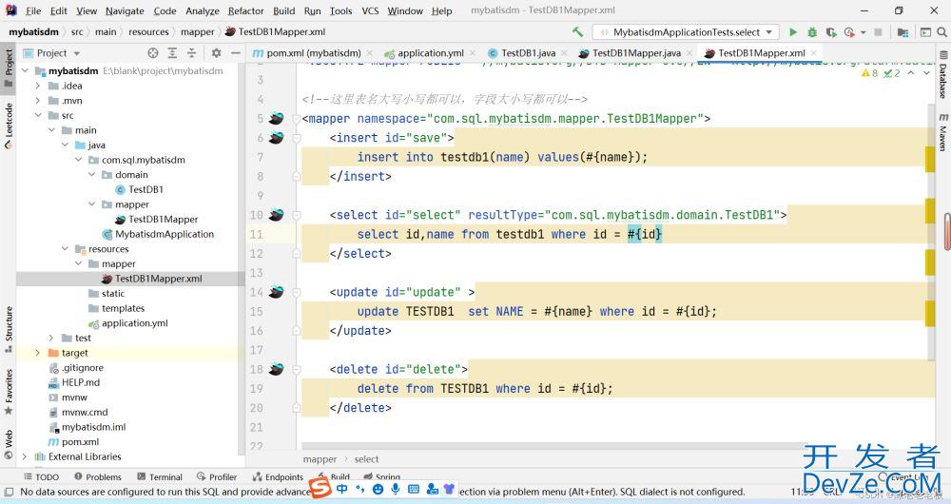The width and height of the screenshot is (951, 504).
Task: Collapse the src folder
Action: click(38, 115)
